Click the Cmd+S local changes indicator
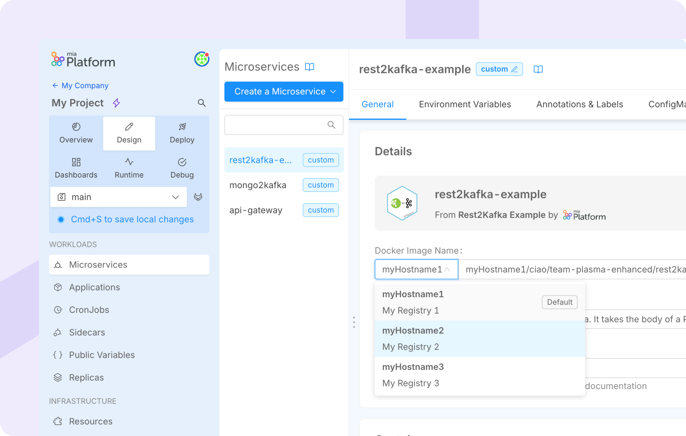 coord(132,219)
